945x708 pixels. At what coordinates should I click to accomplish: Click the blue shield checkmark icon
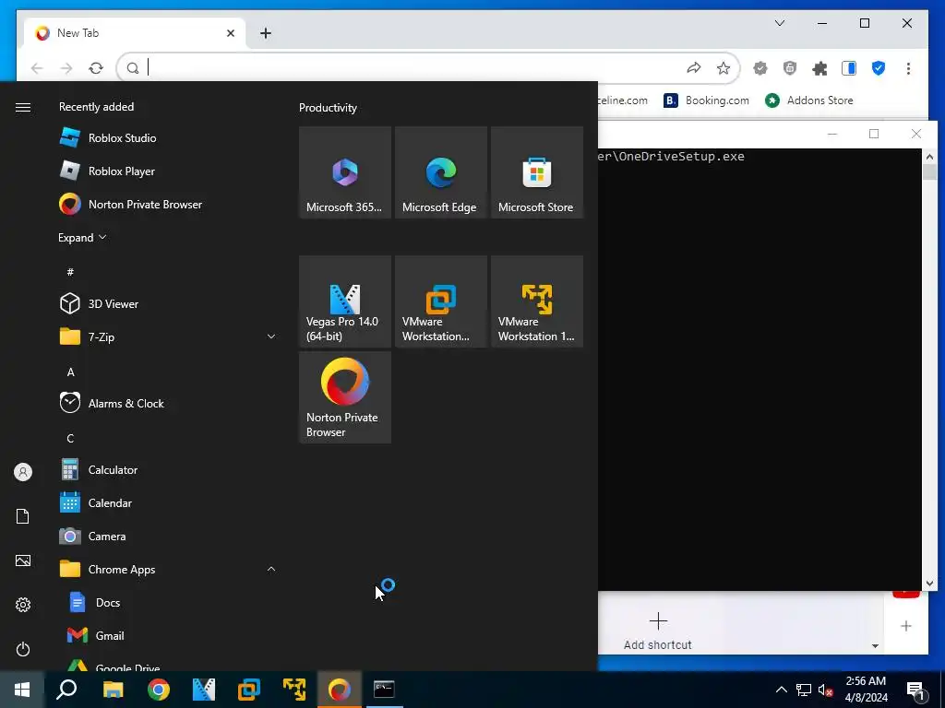click(879, 68)
